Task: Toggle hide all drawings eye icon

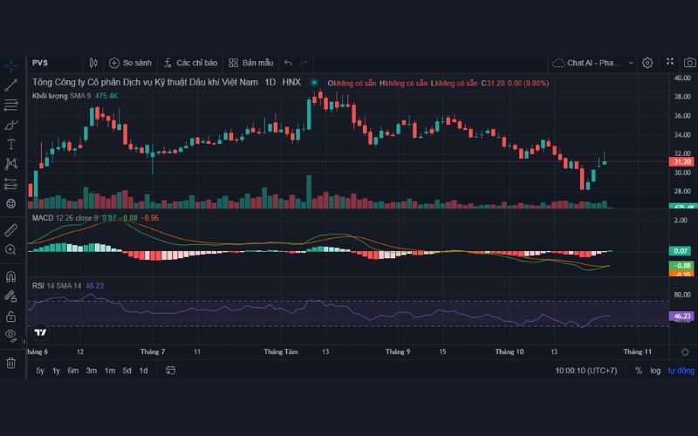Action: point(11,335)
